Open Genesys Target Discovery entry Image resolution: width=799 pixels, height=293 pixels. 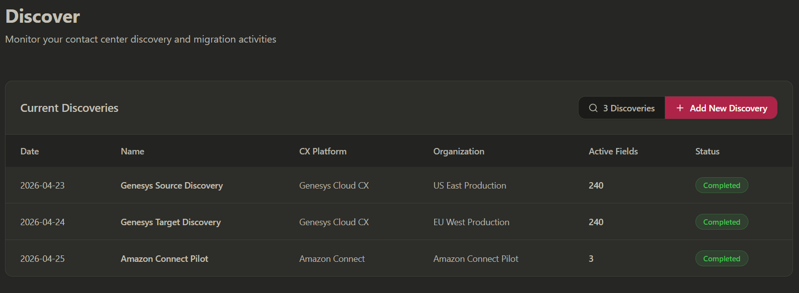[x=171, y=222]
